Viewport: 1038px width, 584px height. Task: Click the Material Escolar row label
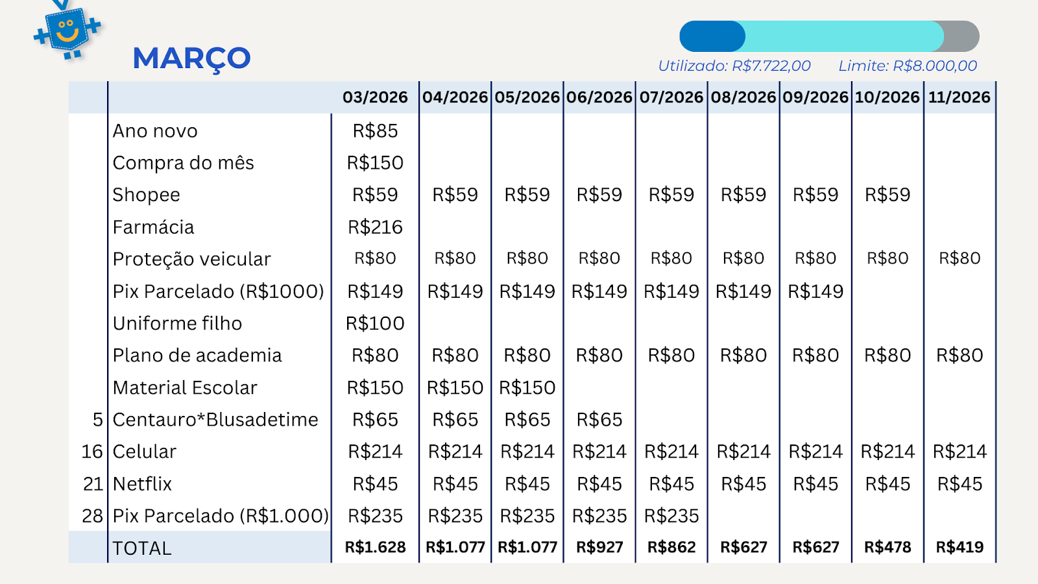(x=185, y=387)
